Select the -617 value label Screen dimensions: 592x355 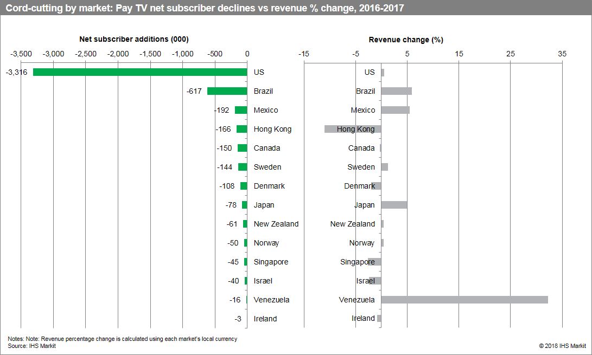[194, 91]
